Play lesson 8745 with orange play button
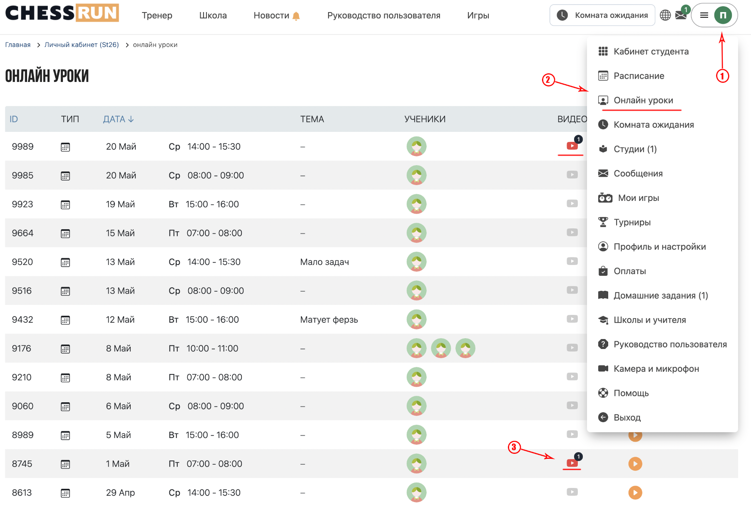Screen dimensions: 751x505 635,463
